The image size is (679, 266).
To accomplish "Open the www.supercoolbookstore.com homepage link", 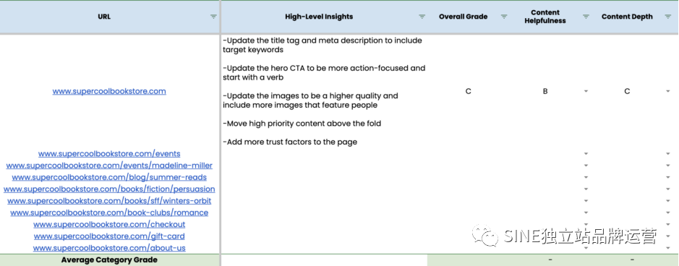I will point(109,91).
